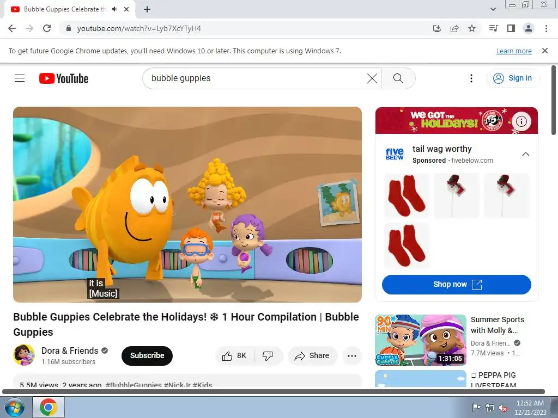Open Chrome profile icon
This screenshot has width=558, height=418.
pyautogui.click(x=529, y=28)
